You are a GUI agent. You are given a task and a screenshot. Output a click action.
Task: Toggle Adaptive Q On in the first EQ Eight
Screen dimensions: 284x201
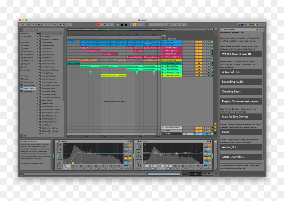[x=128, y=158]
